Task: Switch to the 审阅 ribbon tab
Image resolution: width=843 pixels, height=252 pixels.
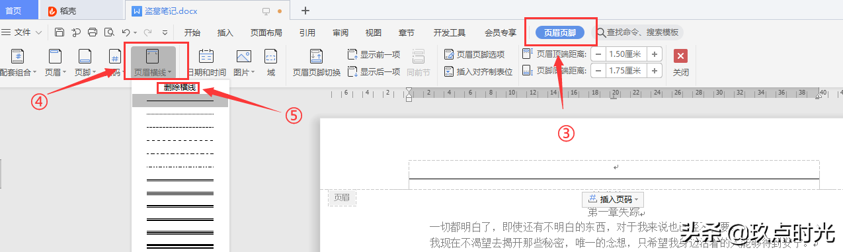Action: point(341,32)
